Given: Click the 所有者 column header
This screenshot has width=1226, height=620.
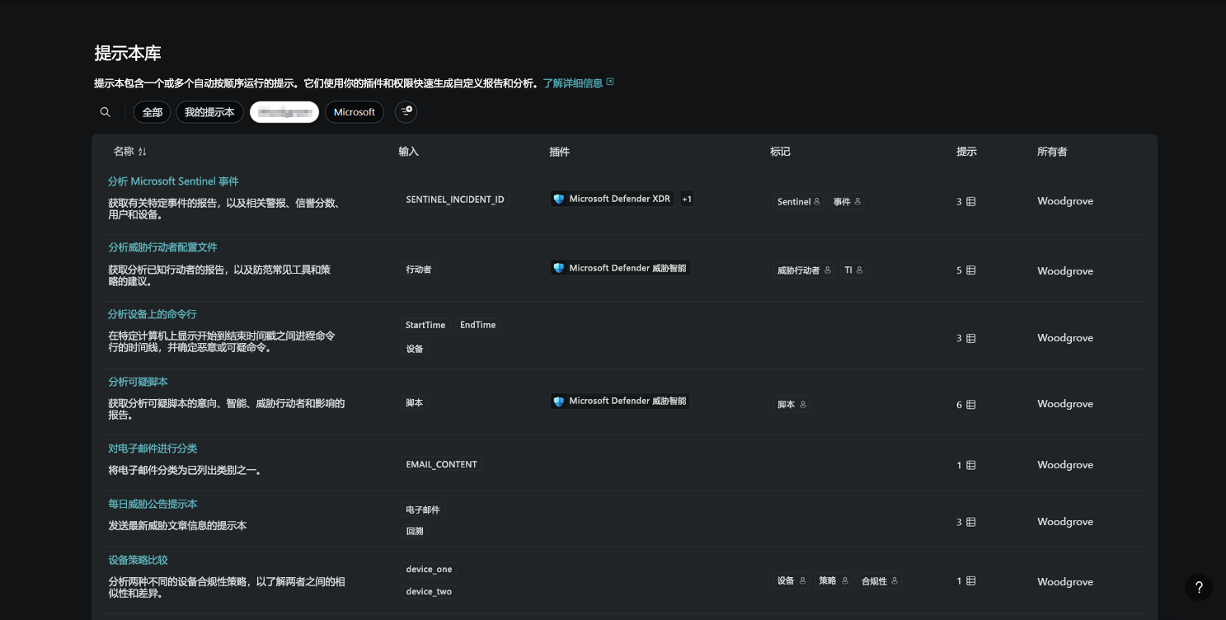Looking at the screenshot, I should pyautogui.click(x=1052, y=152).
